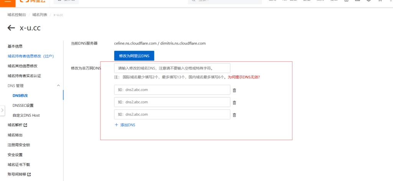Select DNS修改 in the sidebar

pos(20,96)
